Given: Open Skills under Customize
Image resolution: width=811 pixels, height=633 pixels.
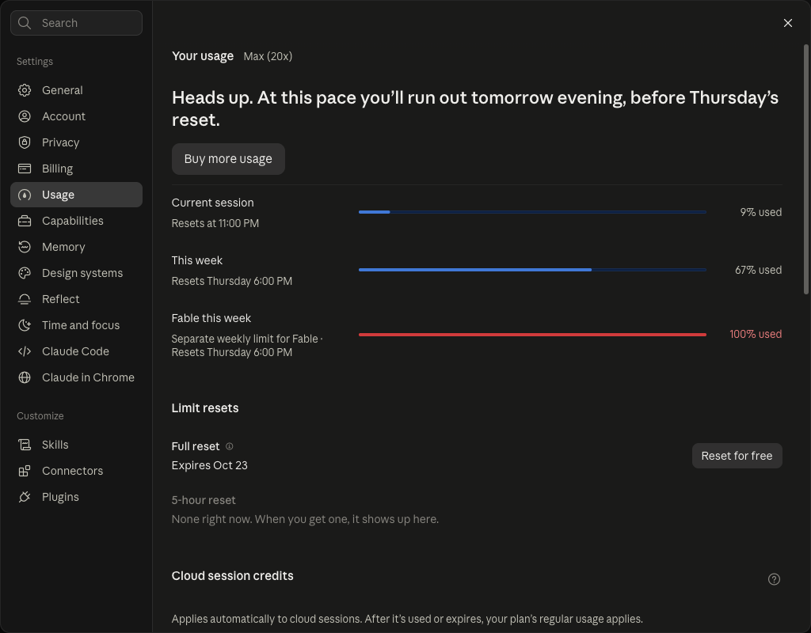Looking at the screenshot, I should pyautogui.click(x=76, y=445).
